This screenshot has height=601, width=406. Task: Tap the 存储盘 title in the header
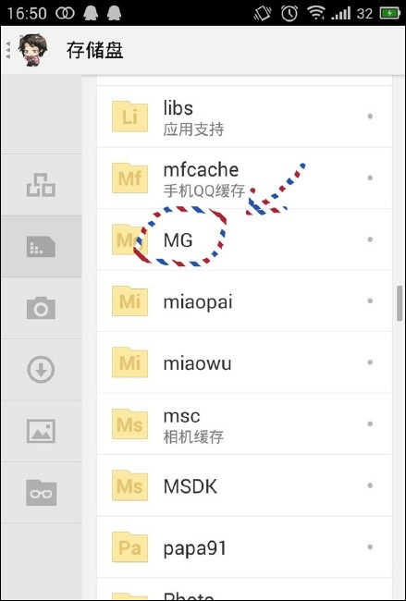[94, 50]
